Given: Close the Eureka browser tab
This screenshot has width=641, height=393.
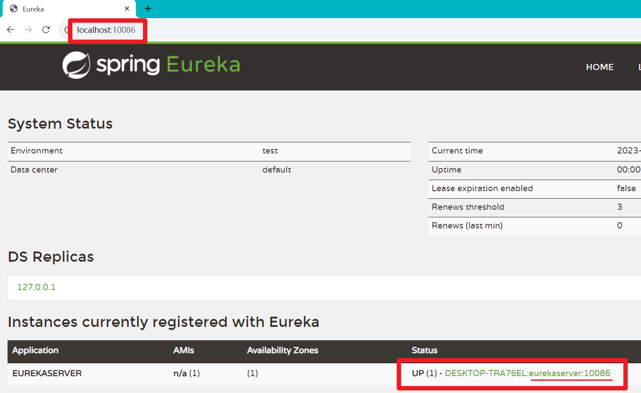Looking at the screenshot, I should [127, 9].
